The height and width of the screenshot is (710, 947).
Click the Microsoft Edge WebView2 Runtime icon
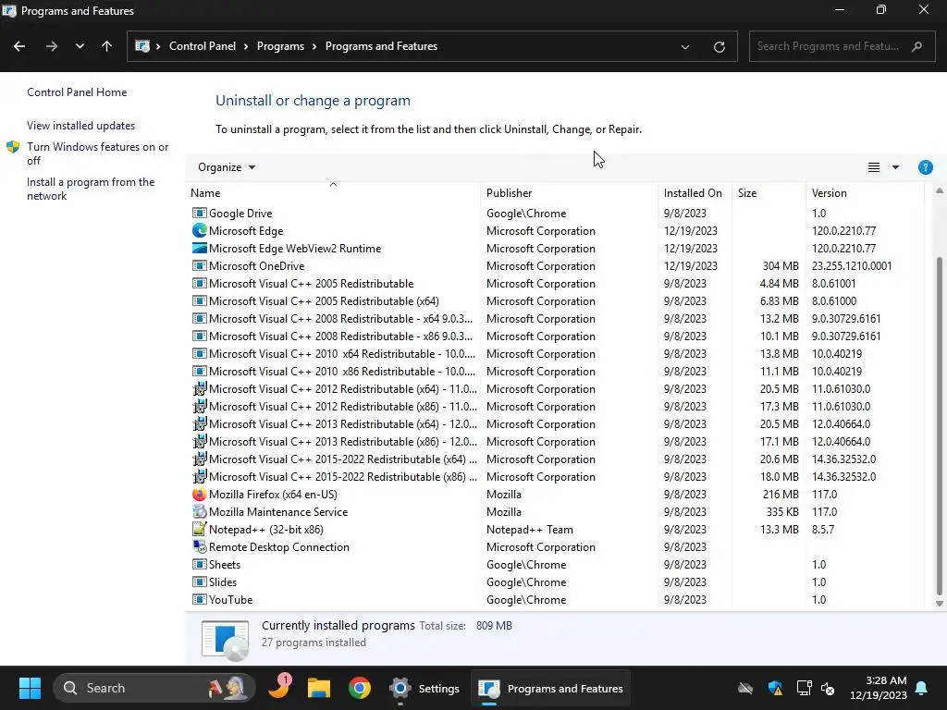[199, 248]
